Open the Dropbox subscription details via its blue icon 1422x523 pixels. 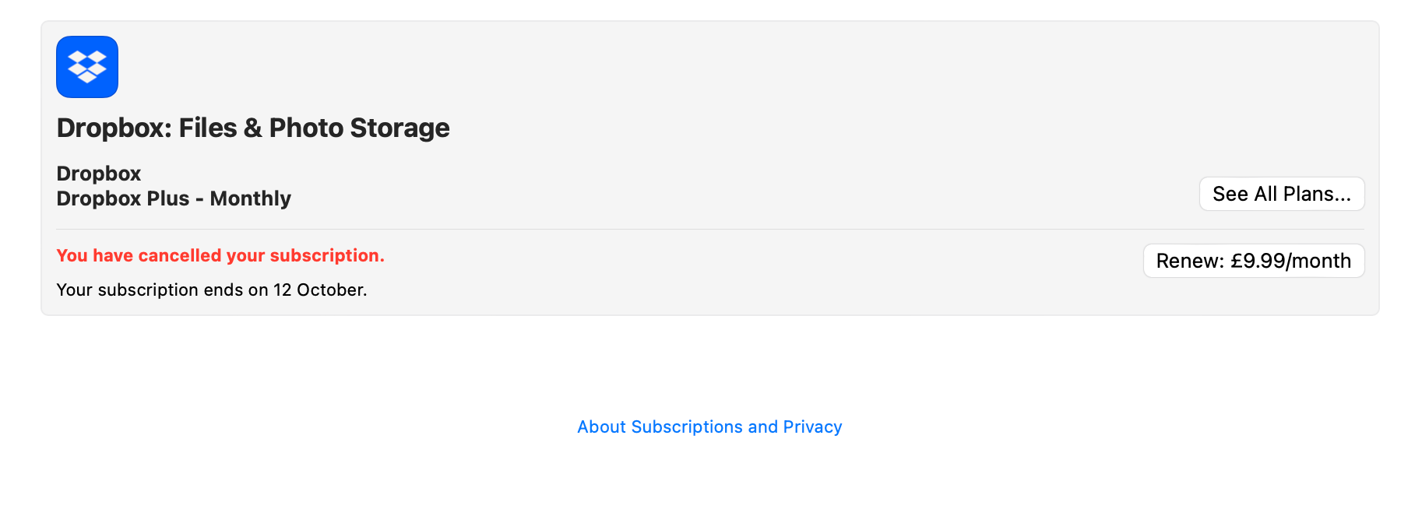86,67
